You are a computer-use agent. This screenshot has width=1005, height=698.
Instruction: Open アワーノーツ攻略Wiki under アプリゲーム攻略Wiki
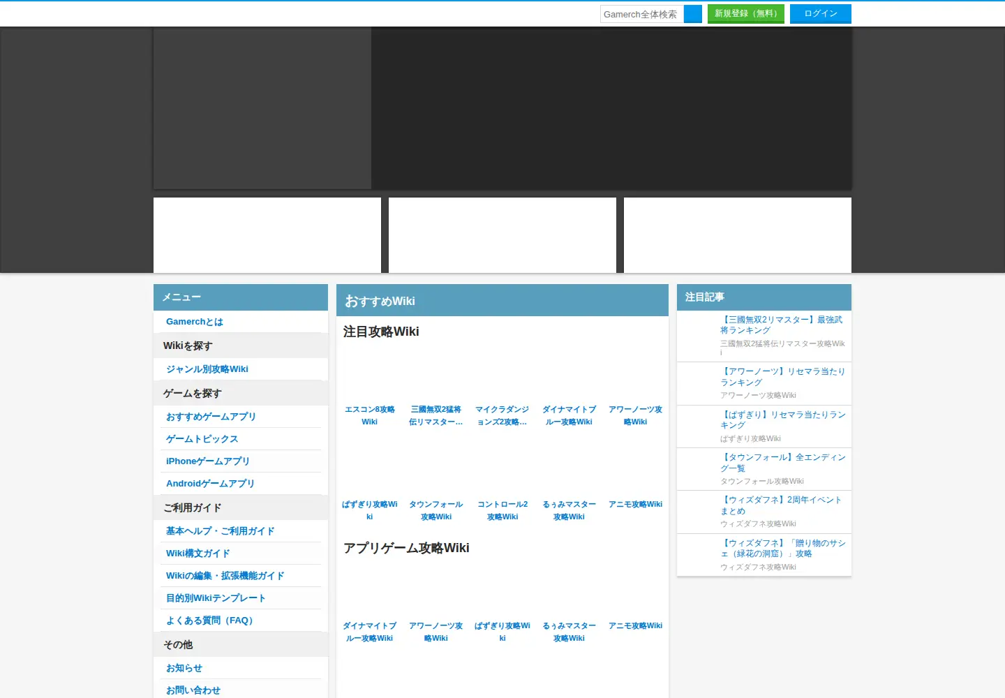tap(436, 632)
